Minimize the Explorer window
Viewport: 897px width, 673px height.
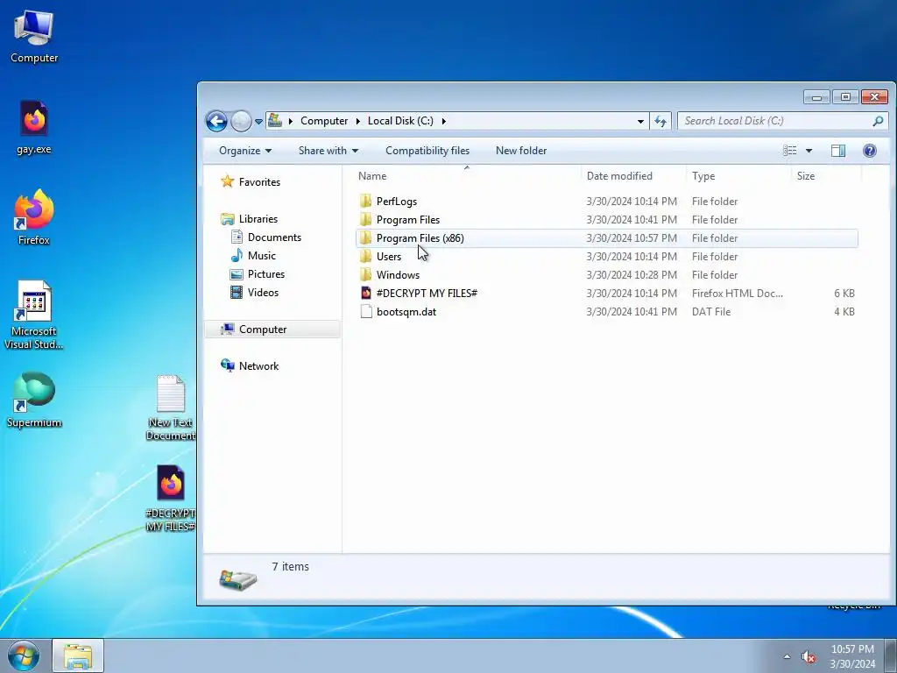pyautogui.click(x=816, y=97)
